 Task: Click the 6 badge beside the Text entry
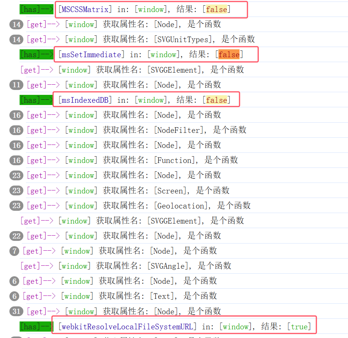pos(14,296)
